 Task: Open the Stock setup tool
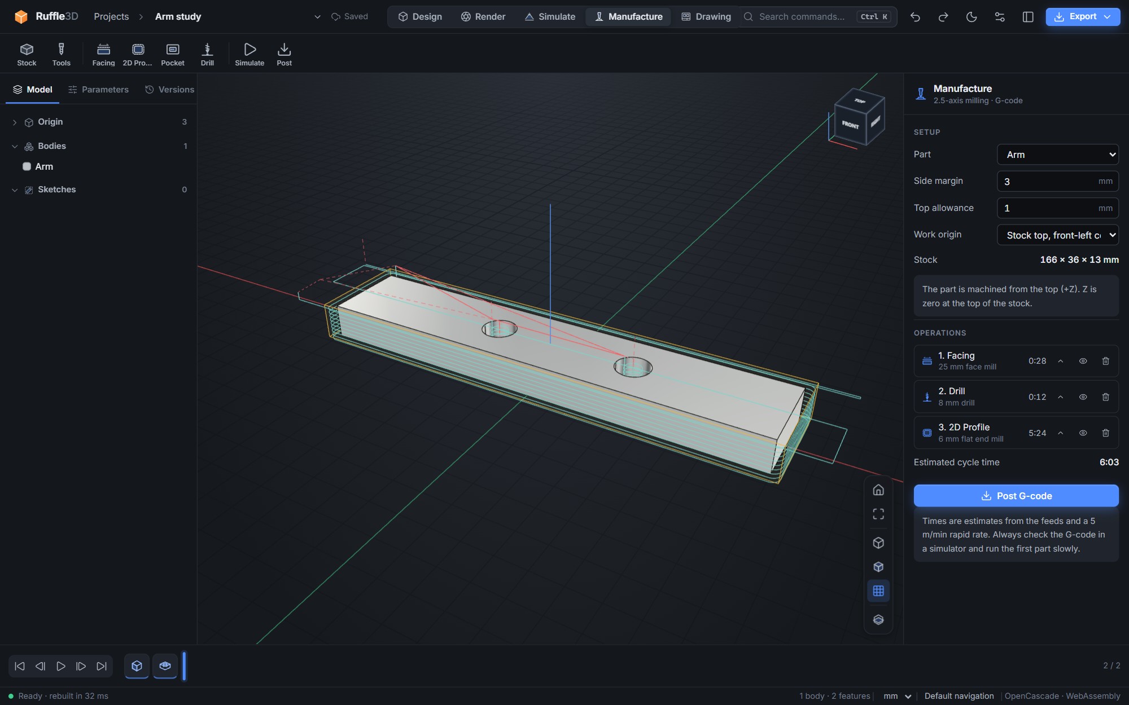point(27,54)
